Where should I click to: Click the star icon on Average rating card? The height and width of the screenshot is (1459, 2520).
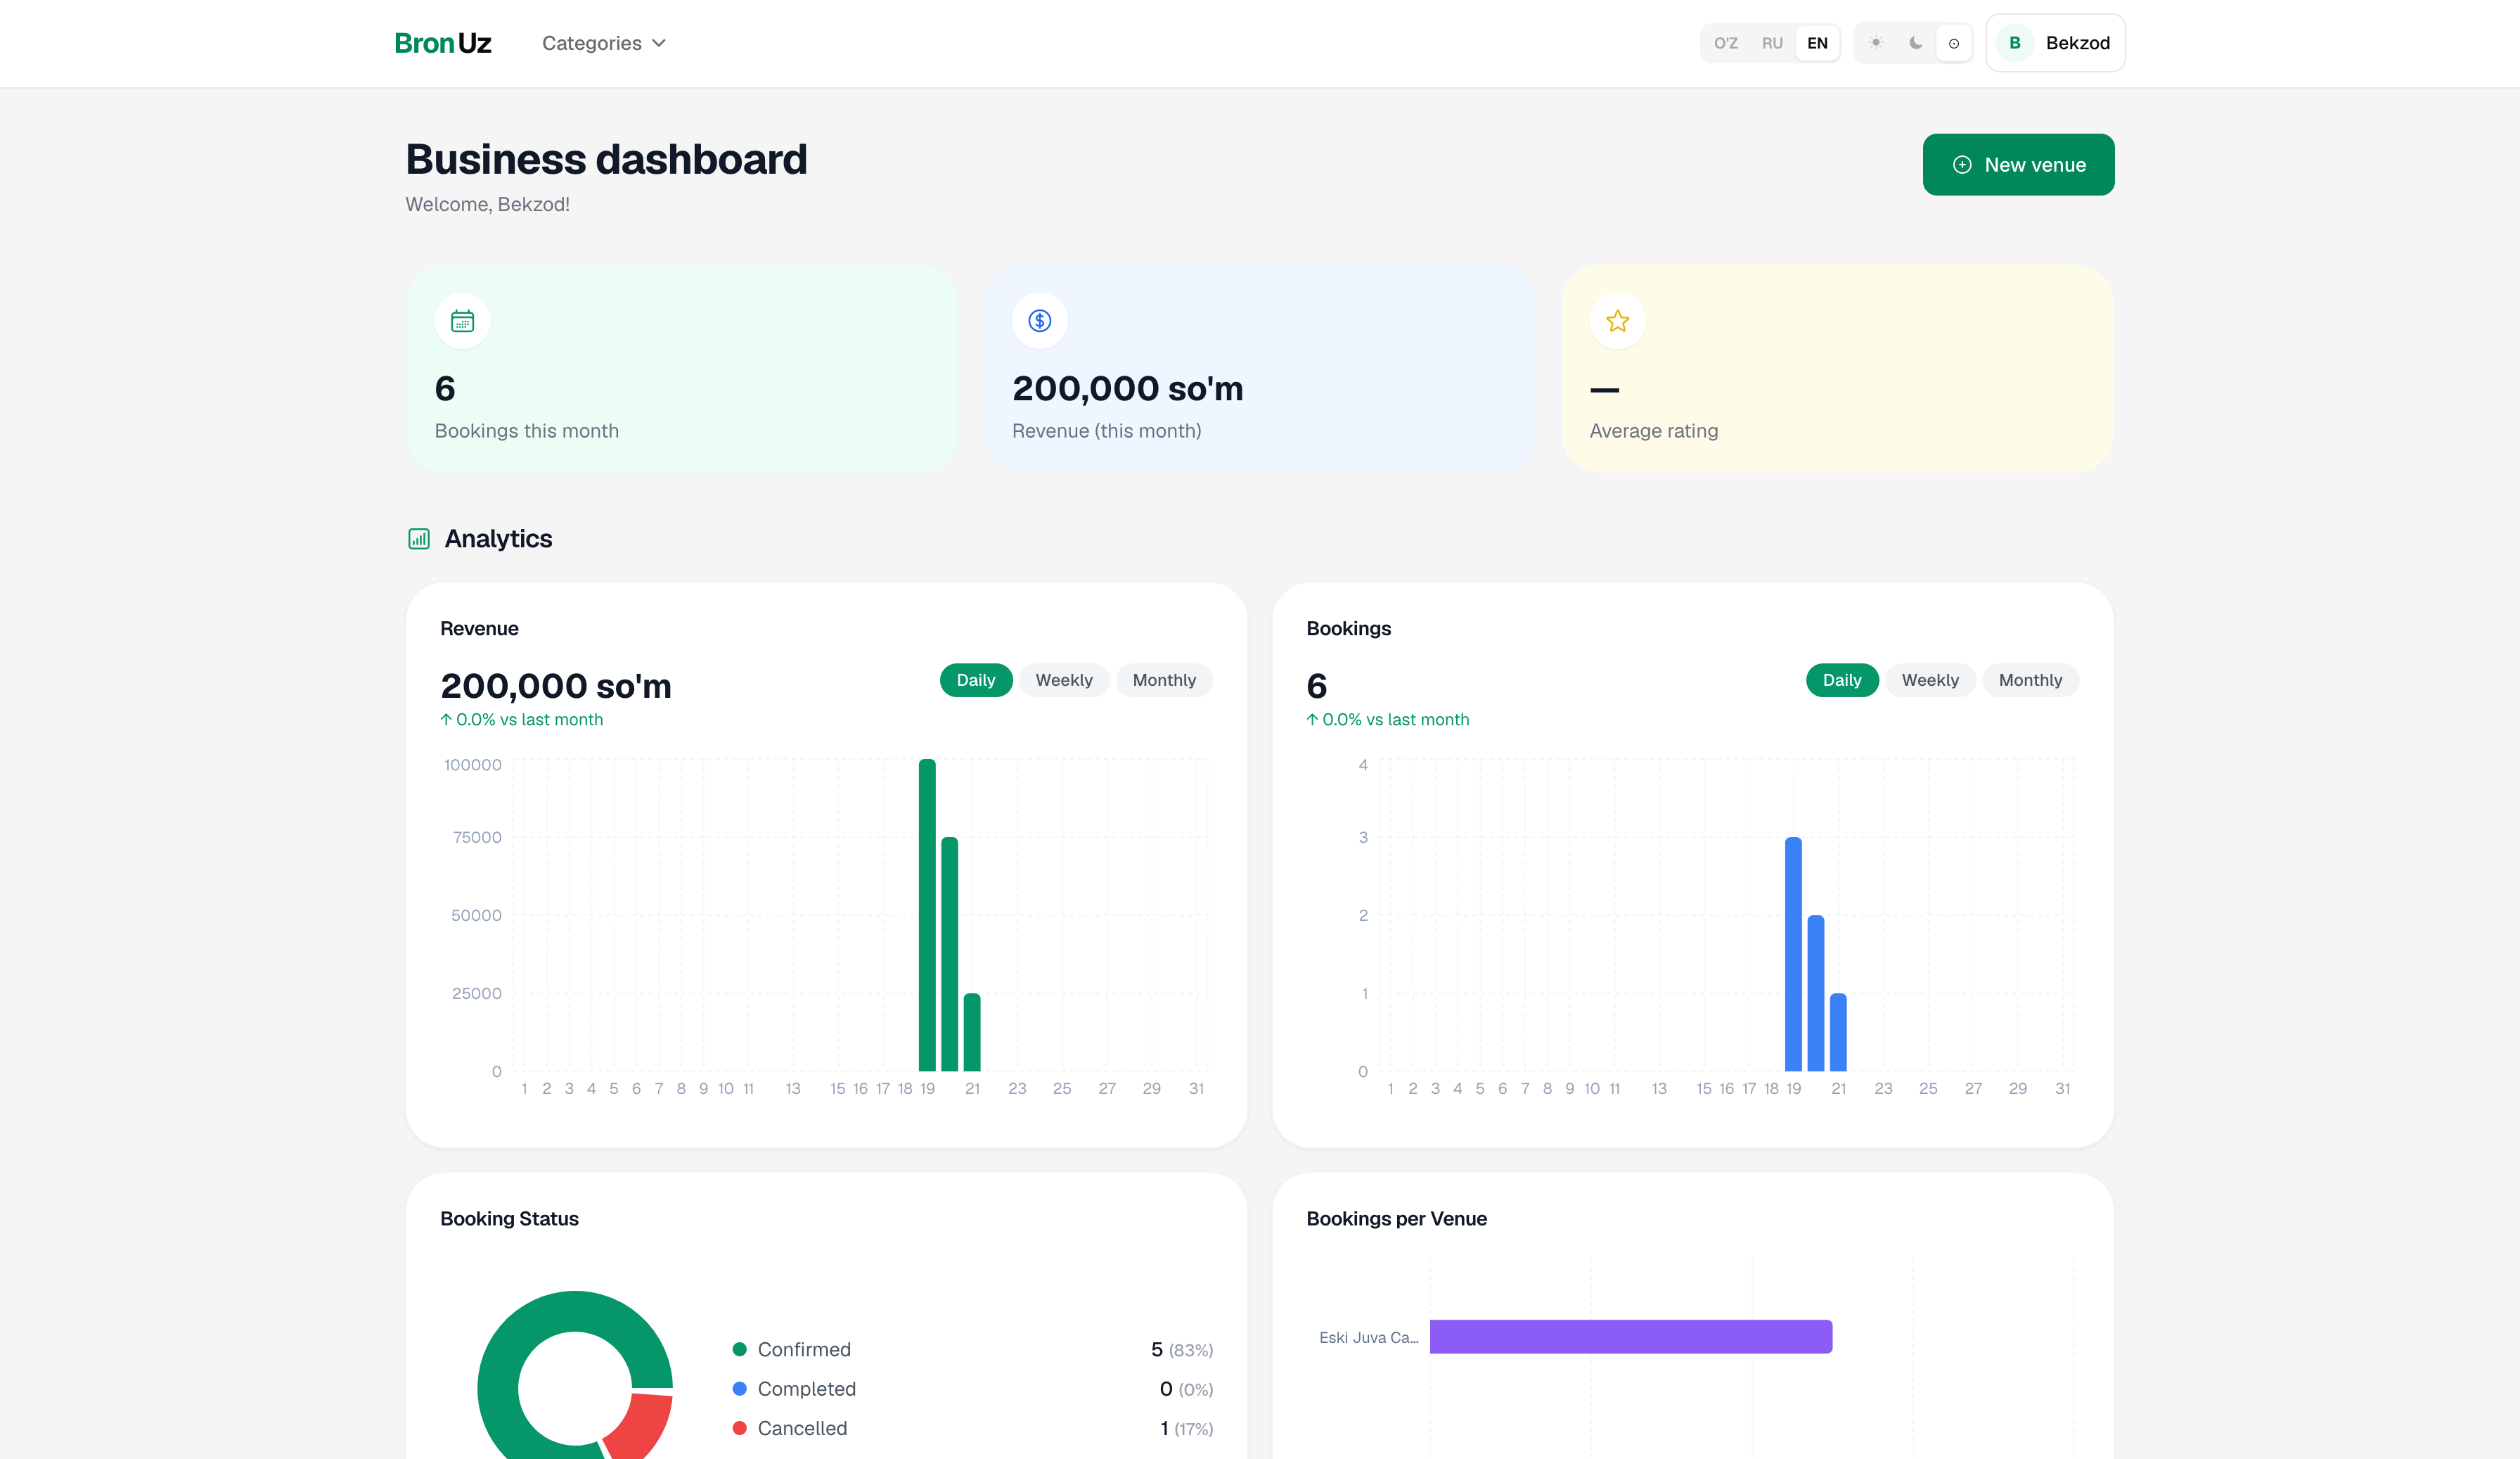point(1617,321)
